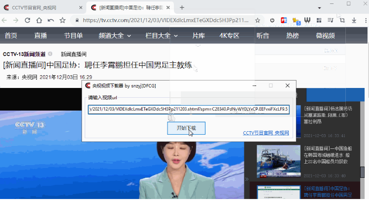Open 片库 in the navigation bar
This screenshot has width=369, height=200.
pos(199,35)
